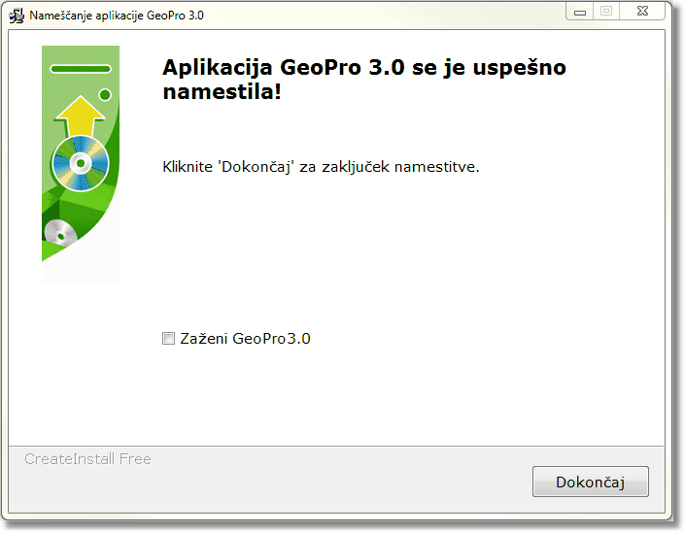685x533 pixels.
Task: Click the Dokončaj button
Action: [x=590, y=481]
